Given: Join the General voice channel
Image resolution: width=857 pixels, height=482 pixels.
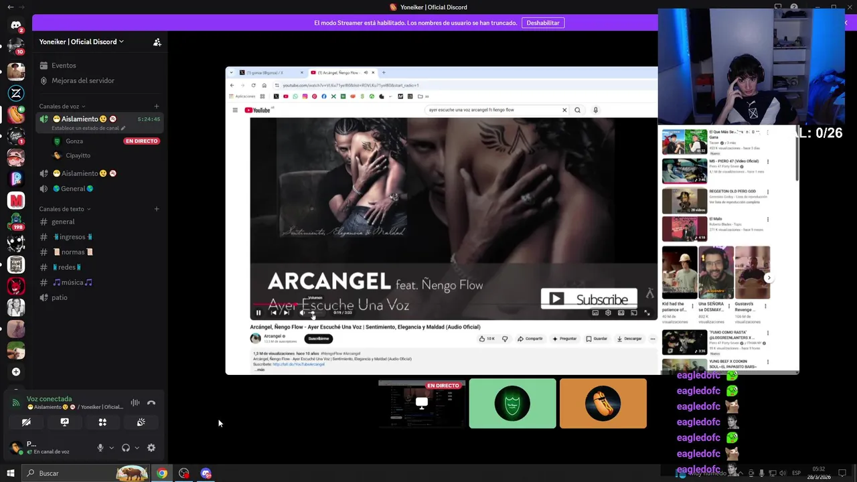Looking at the screenshot, I should (x=100, y=189).
